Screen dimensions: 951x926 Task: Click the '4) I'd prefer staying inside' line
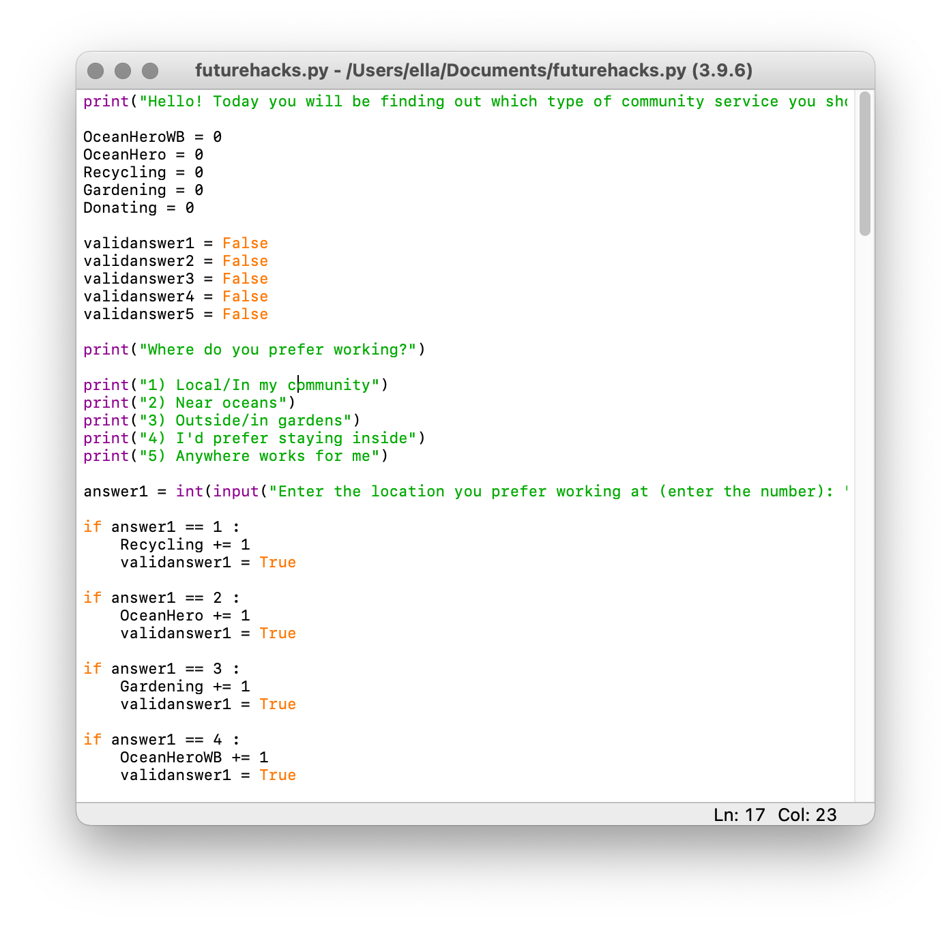pyautogui.click(x=254, y=438)
